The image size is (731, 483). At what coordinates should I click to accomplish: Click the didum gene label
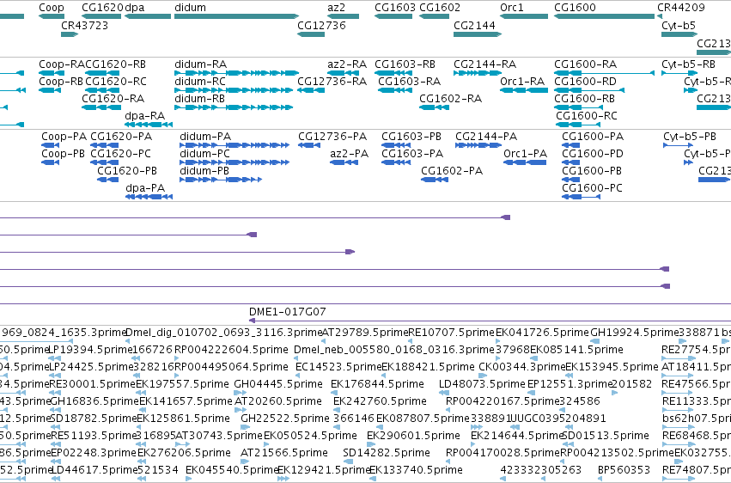(190, 8)
